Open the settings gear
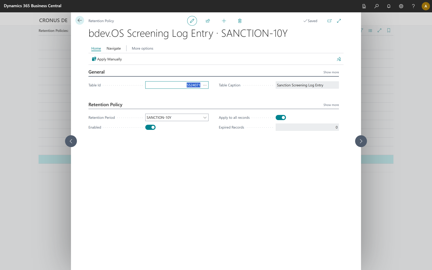This screenshot has height=270, width=432. tap(401, 6)
